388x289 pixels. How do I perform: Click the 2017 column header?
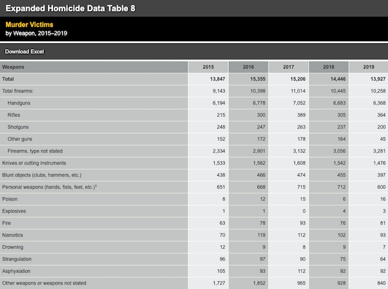(288, 67)
